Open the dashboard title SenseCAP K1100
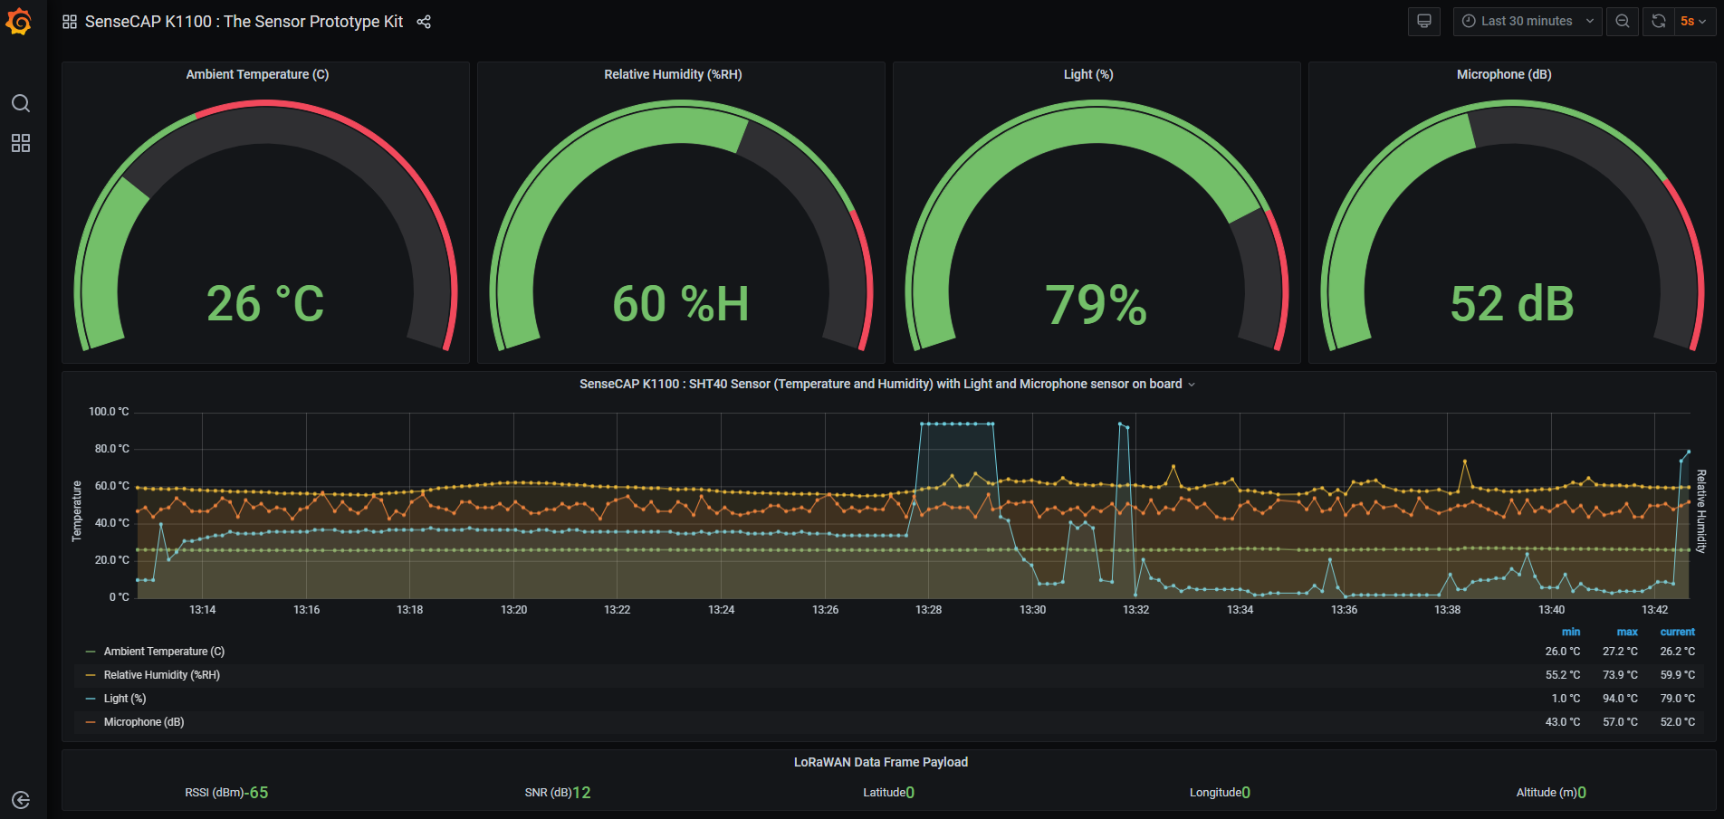This screenshot has height=819, width=1724. pos(244,22)
